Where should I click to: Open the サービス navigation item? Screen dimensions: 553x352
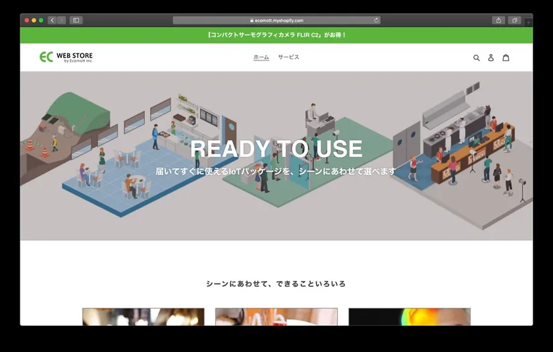tap(288, 57)
